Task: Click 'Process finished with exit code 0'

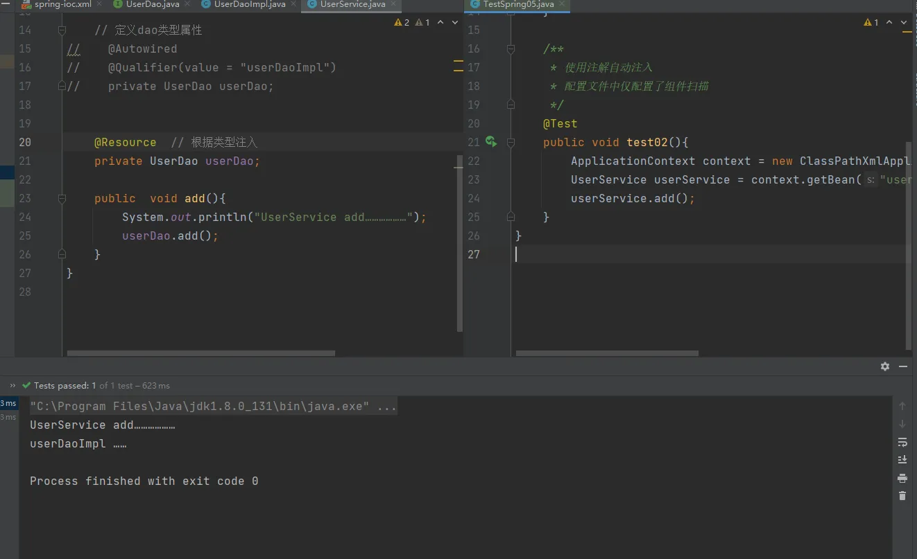Action: 144,481
